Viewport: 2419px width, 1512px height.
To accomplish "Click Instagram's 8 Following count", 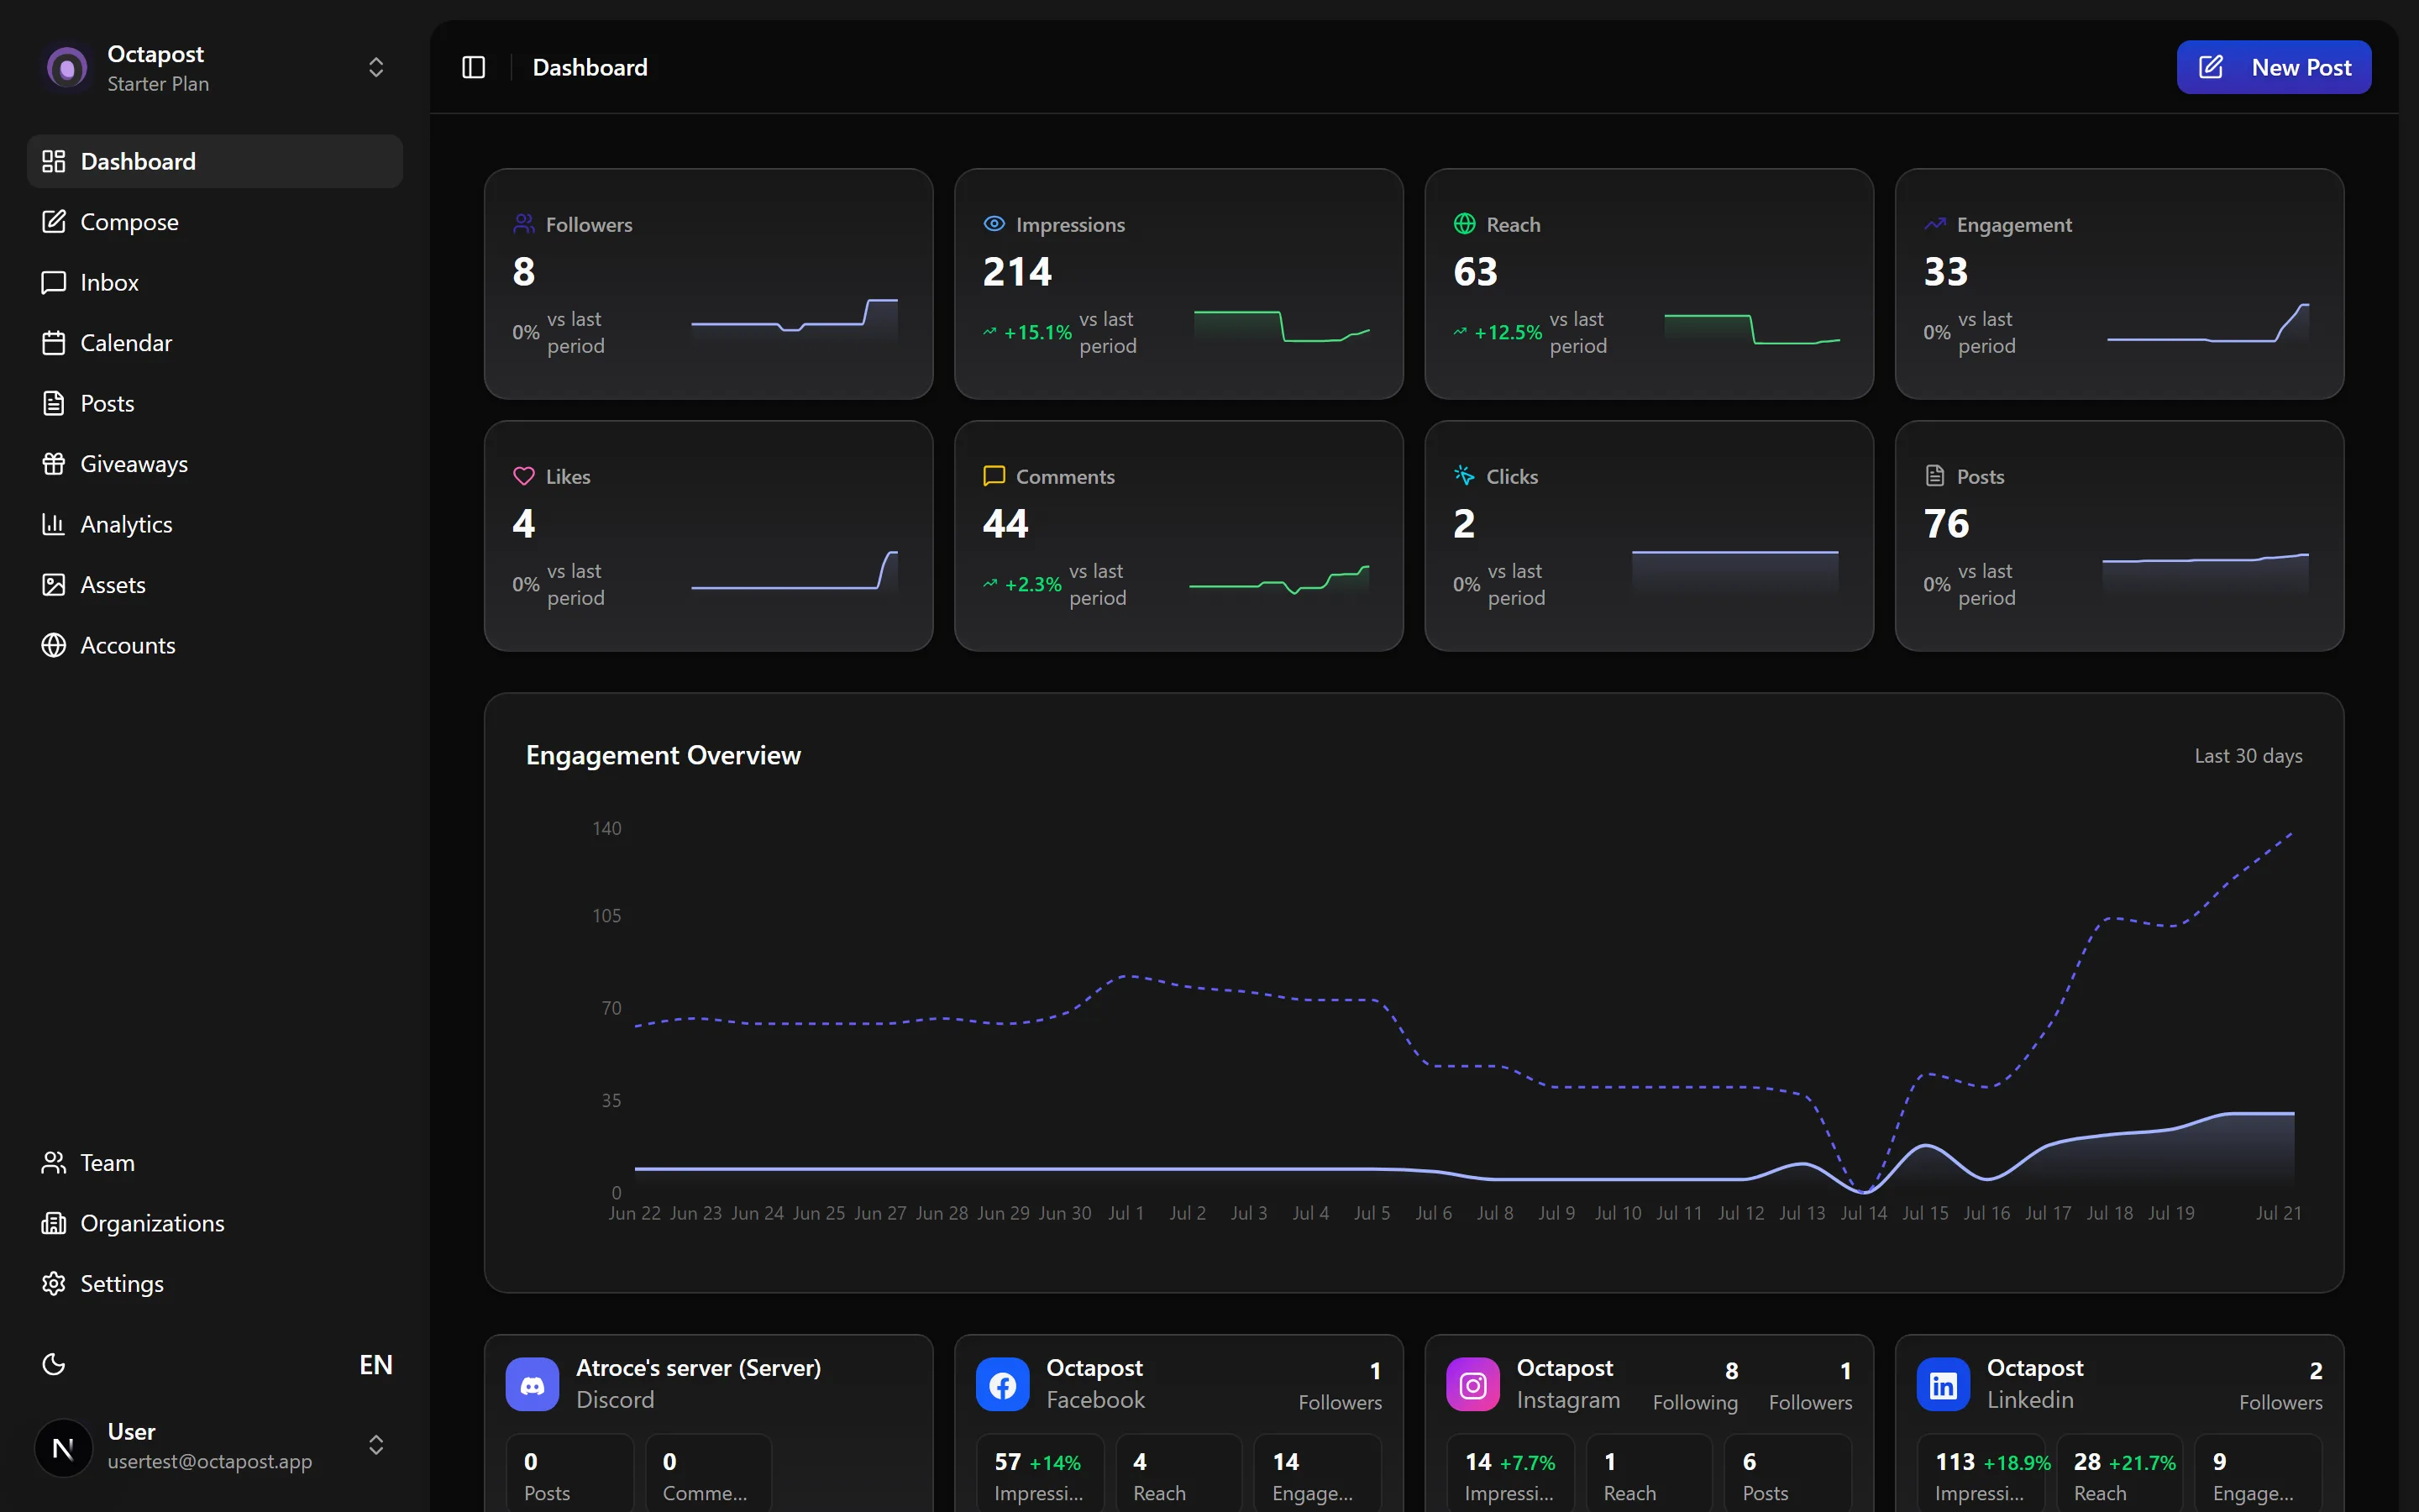I will click(1731, 1370).
